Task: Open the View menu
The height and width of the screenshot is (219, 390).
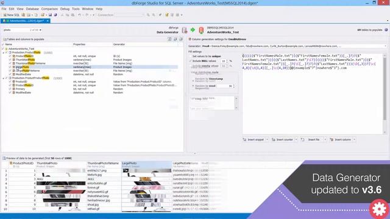Action: [x=20, y=9]
